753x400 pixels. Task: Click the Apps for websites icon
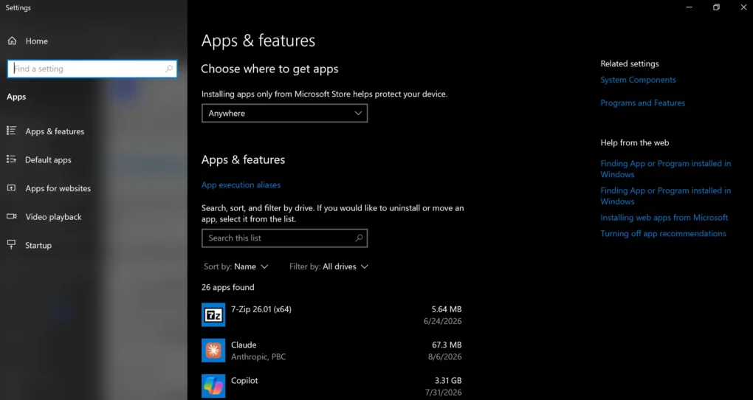point(11,187)
